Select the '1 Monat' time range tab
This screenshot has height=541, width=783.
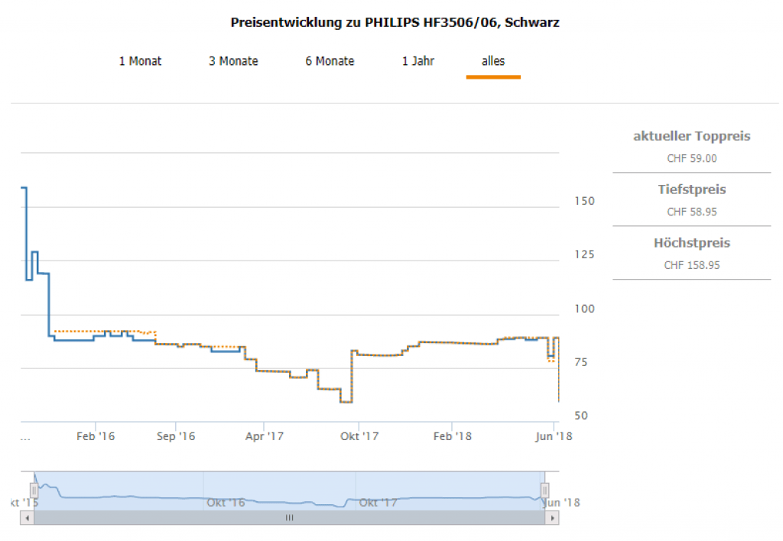pos(140,61)
